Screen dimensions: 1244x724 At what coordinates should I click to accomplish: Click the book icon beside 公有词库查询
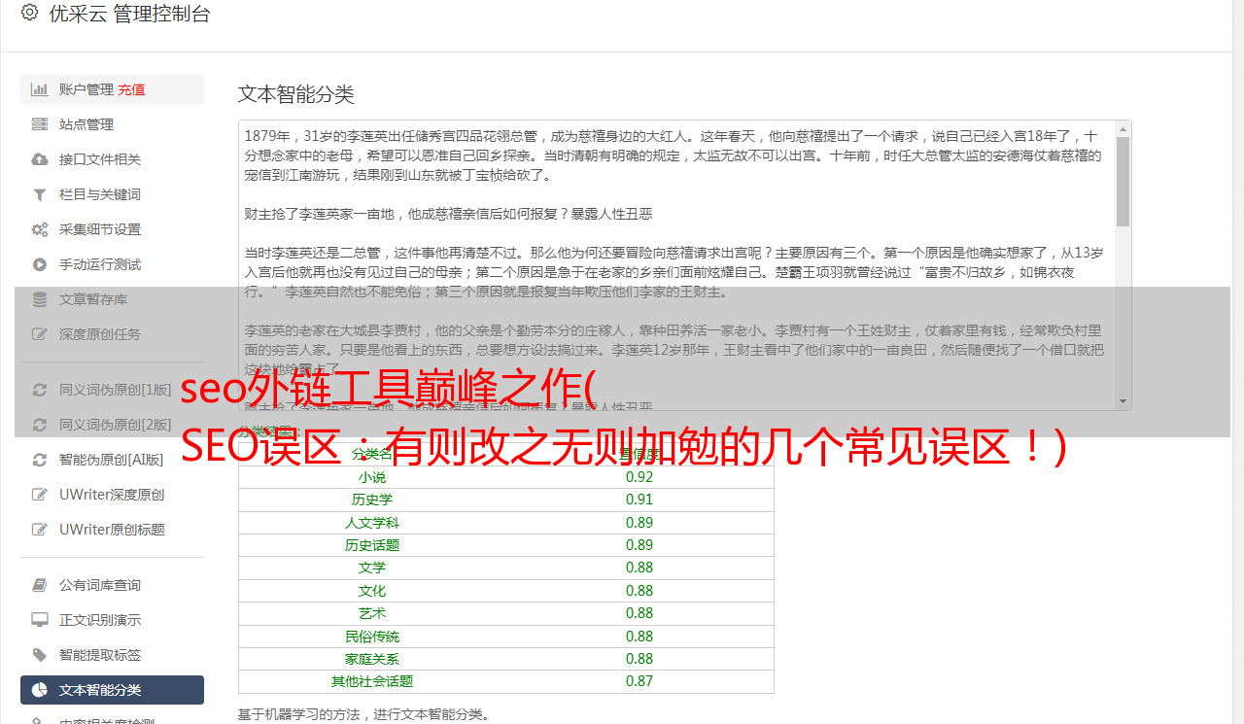click(40, 585)
